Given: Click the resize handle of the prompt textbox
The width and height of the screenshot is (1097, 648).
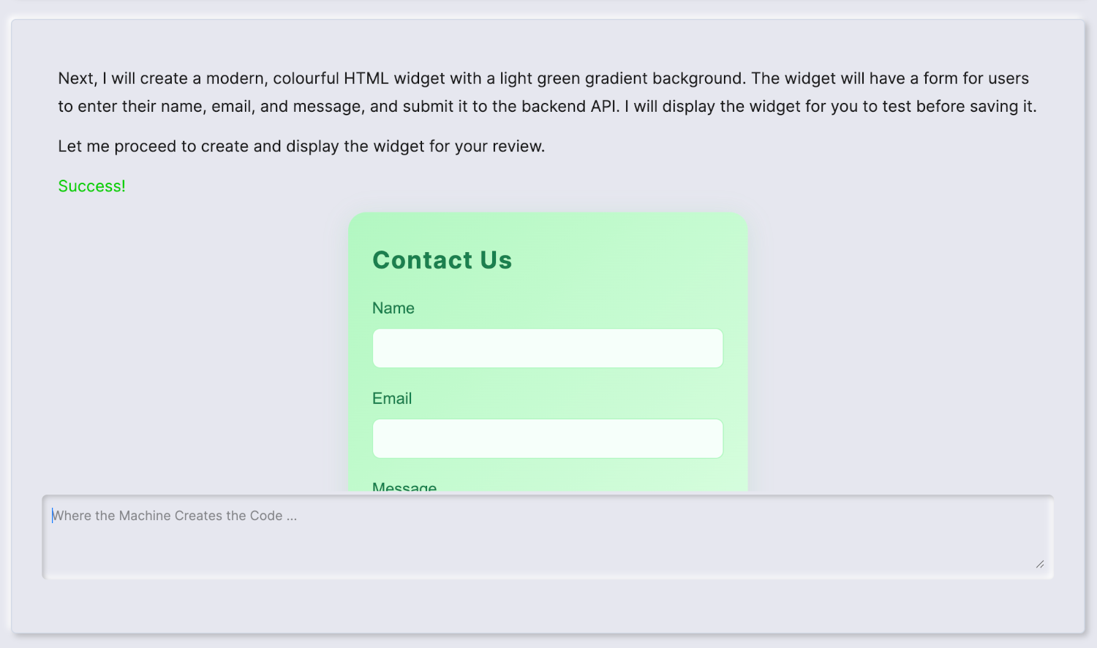Looking at the screenshot, I should pyautogui.click(x=1039, y=563).
